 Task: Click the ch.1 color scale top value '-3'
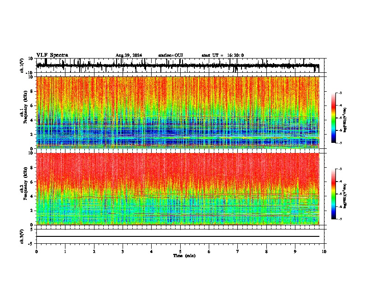pos(340,93)
